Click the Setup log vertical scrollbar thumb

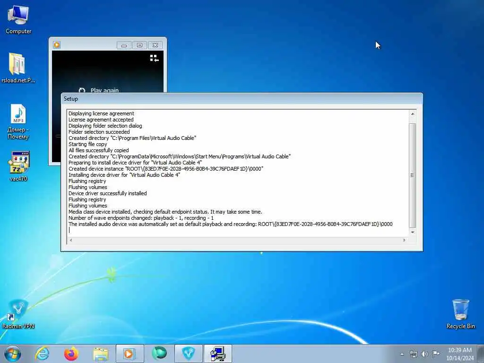point(412,175)
